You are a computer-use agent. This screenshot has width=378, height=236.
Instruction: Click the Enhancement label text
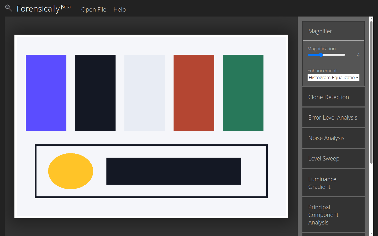pos(322,71)
